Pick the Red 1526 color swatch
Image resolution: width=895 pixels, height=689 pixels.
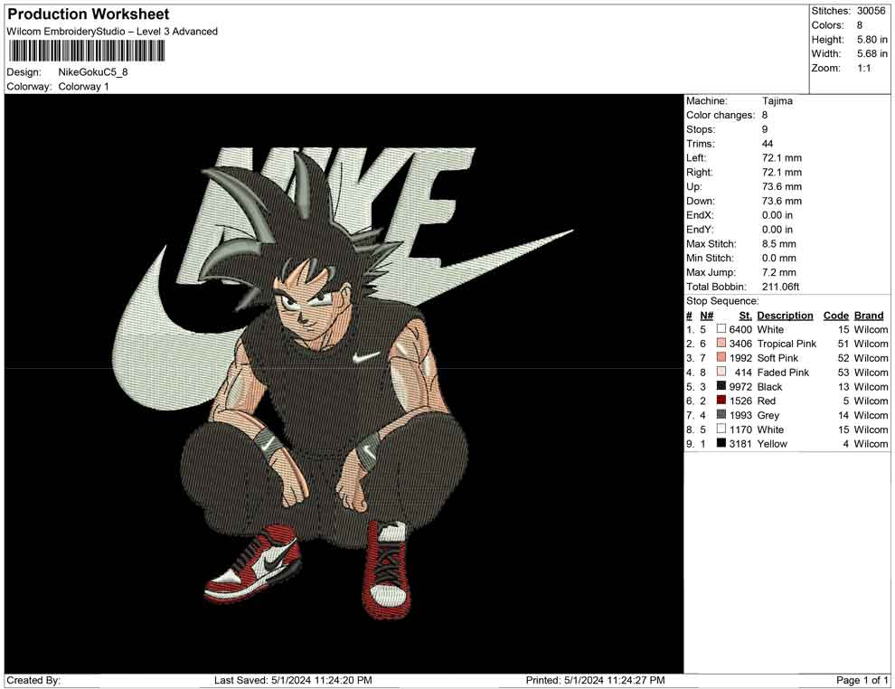point(721,401)
